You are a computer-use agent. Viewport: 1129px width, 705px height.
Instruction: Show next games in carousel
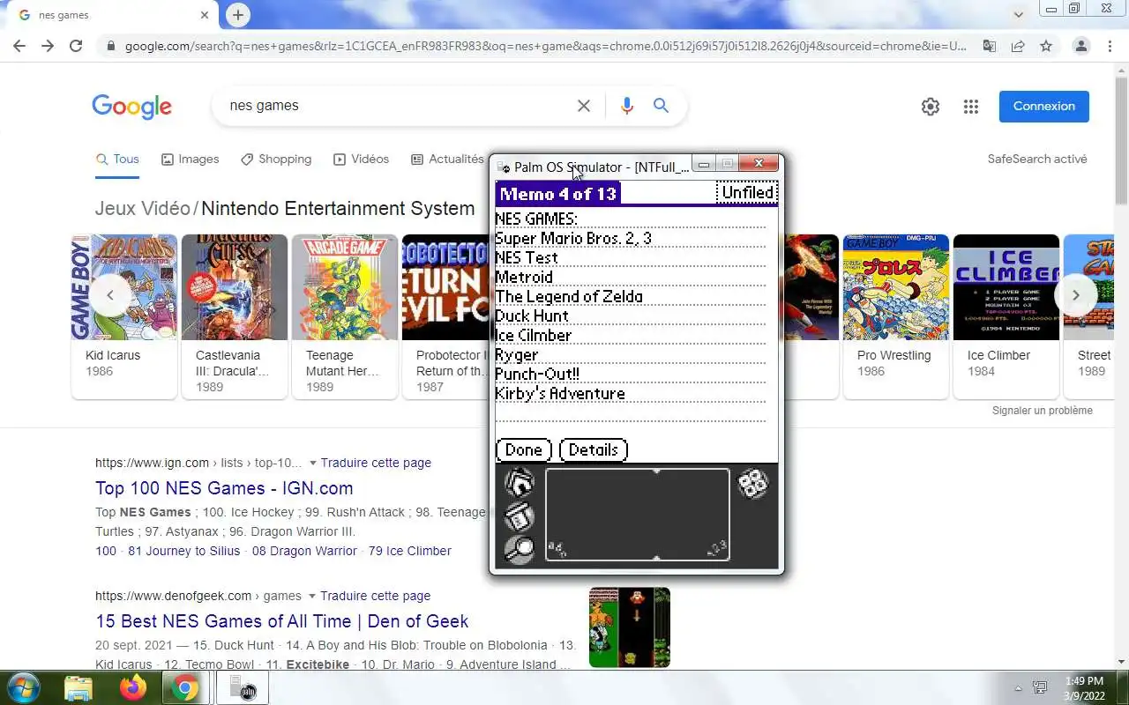(1075, 295)
